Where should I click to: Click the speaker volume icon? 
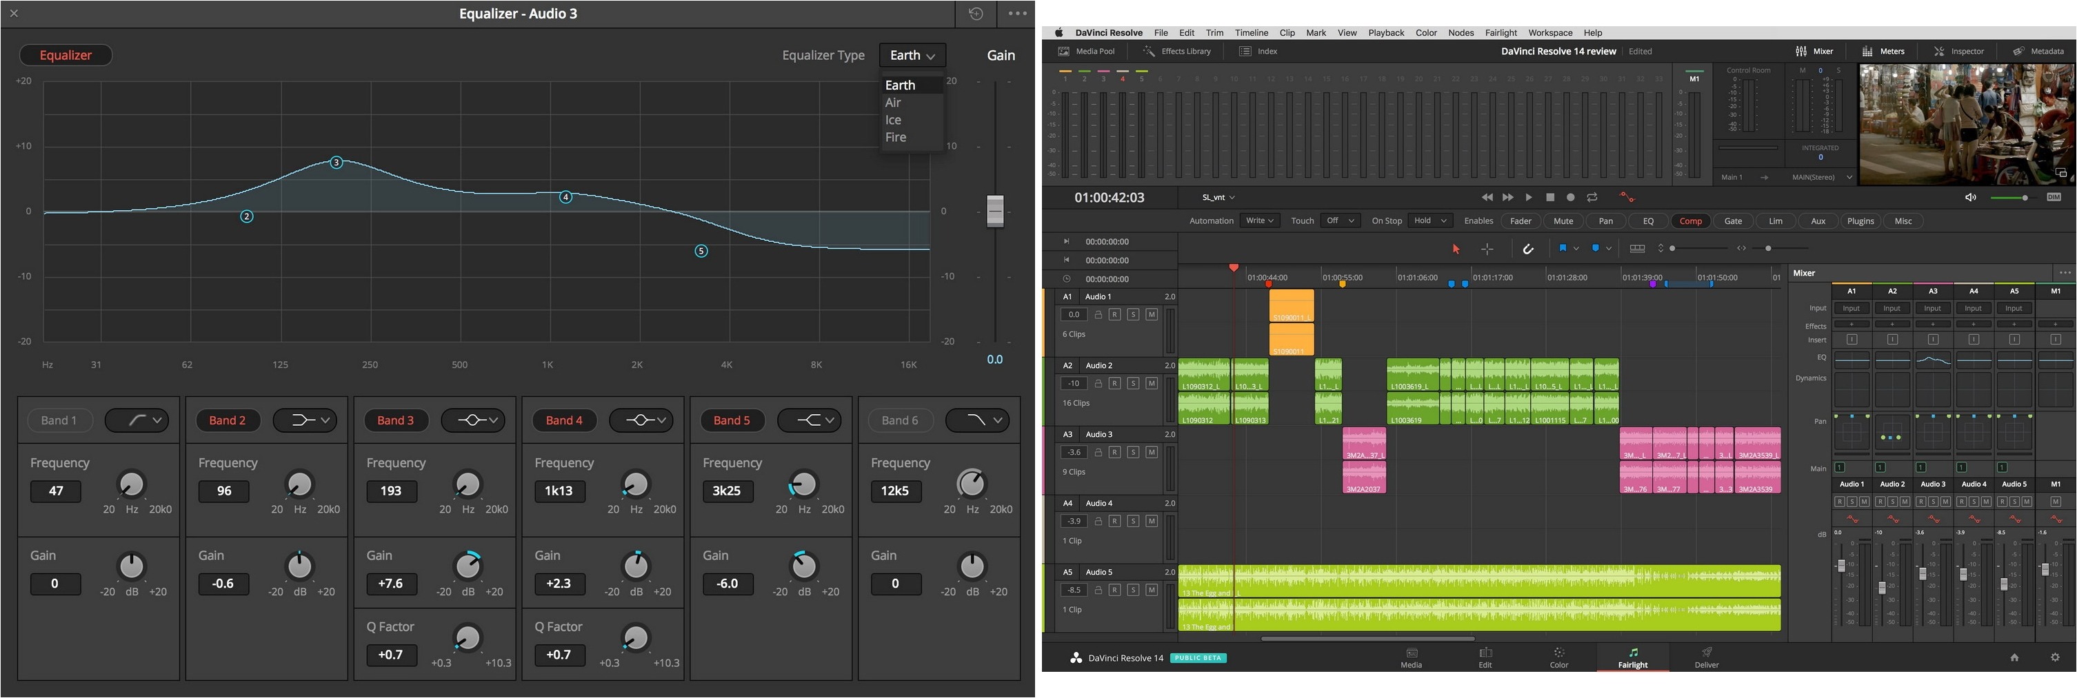click(x=1971, y=198)
